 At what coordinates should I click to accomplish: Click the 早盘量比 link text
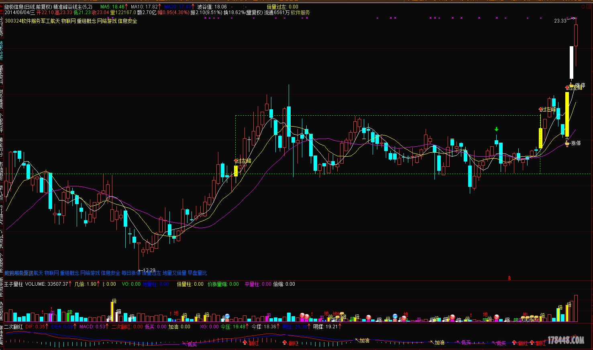197,273
